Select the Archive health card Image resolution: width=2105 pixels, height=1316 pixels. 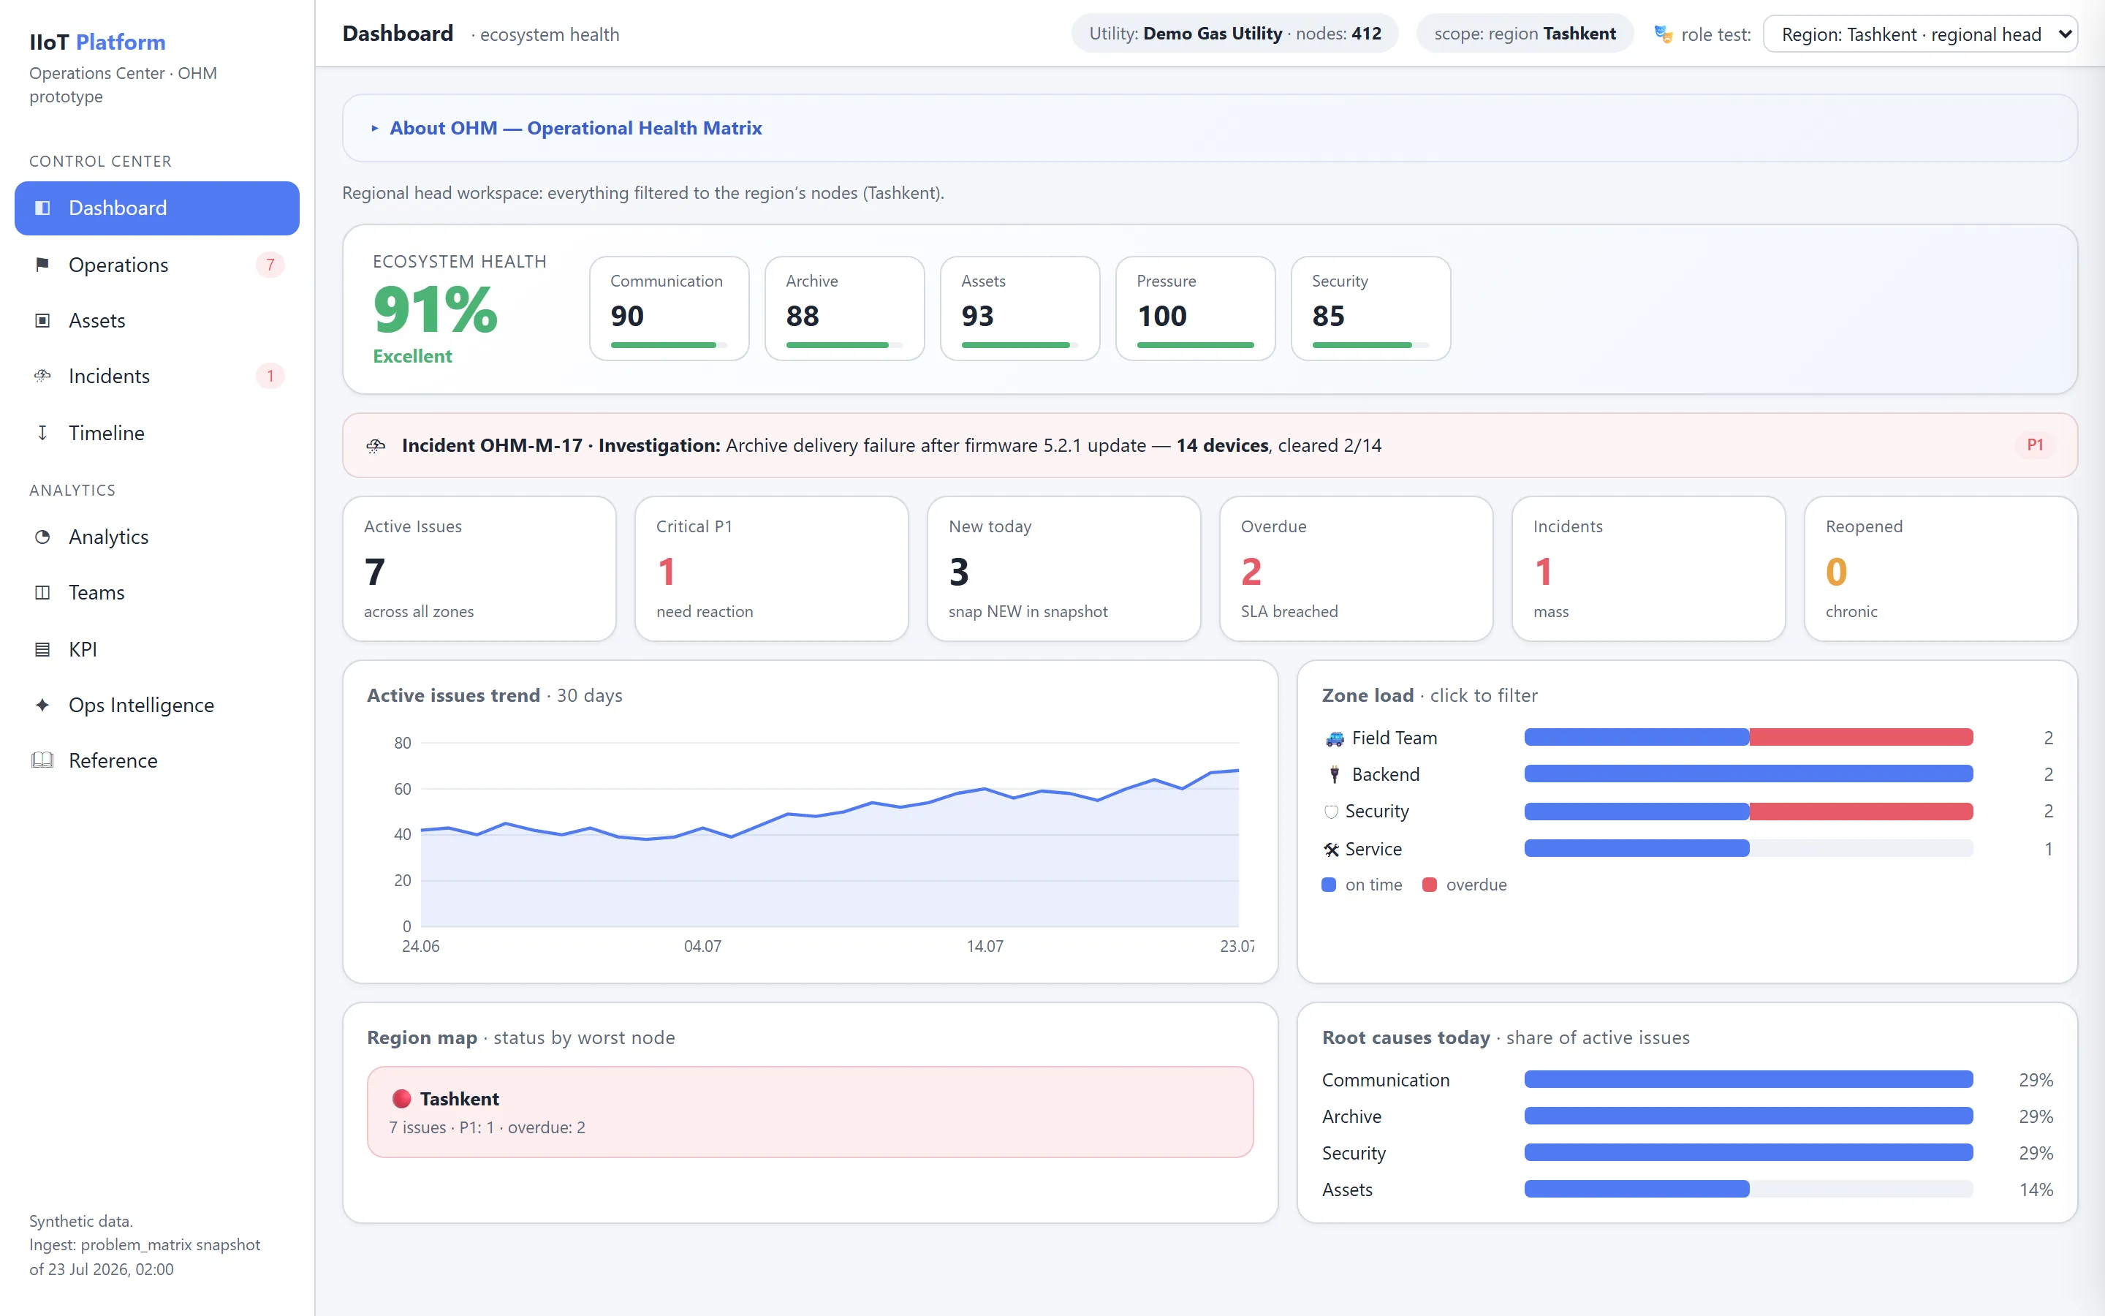click(845, 308)
